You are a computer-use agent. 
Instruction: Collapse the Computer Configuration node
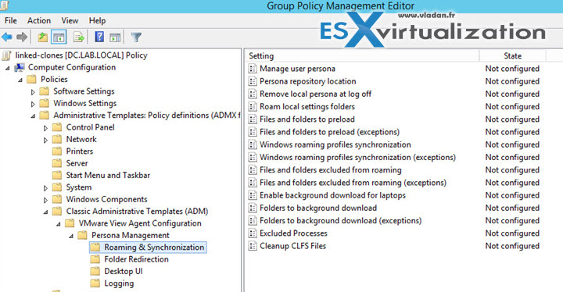8,68
